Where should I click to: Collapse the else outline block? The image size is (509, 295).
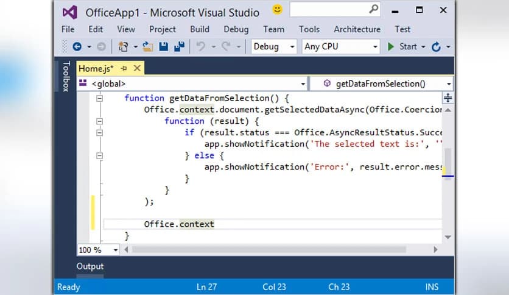point(100,155)
